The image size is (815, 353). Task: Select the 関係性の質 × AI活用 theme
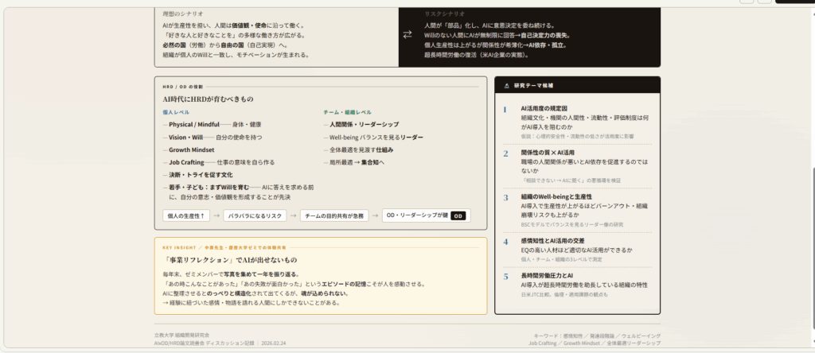pyautogui.click(x=548, y=153)
